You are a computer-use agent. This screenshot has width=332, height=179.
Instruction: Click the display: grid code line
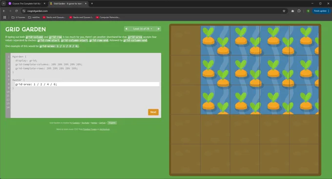(26, 61)
